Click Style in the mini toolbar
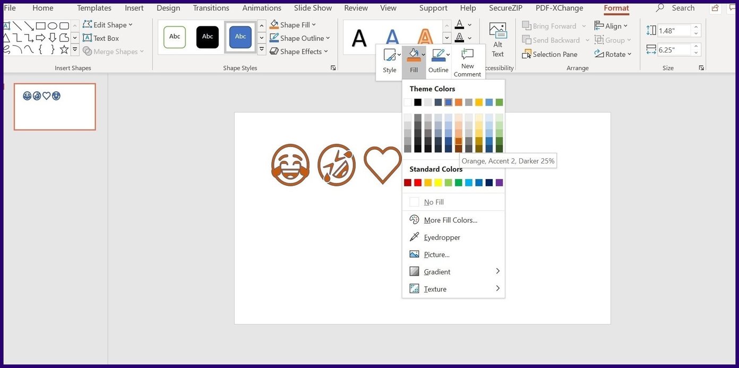 (390, 62)
